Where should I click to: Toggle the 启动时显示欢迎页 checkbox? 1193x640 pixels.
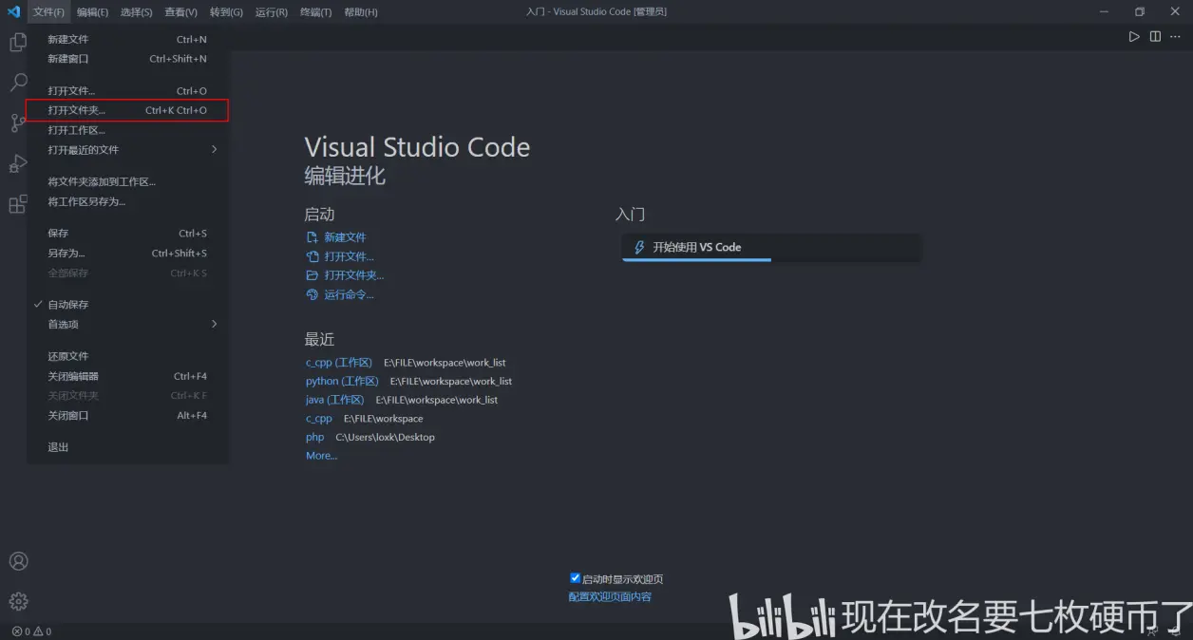(x=575, y=578)
